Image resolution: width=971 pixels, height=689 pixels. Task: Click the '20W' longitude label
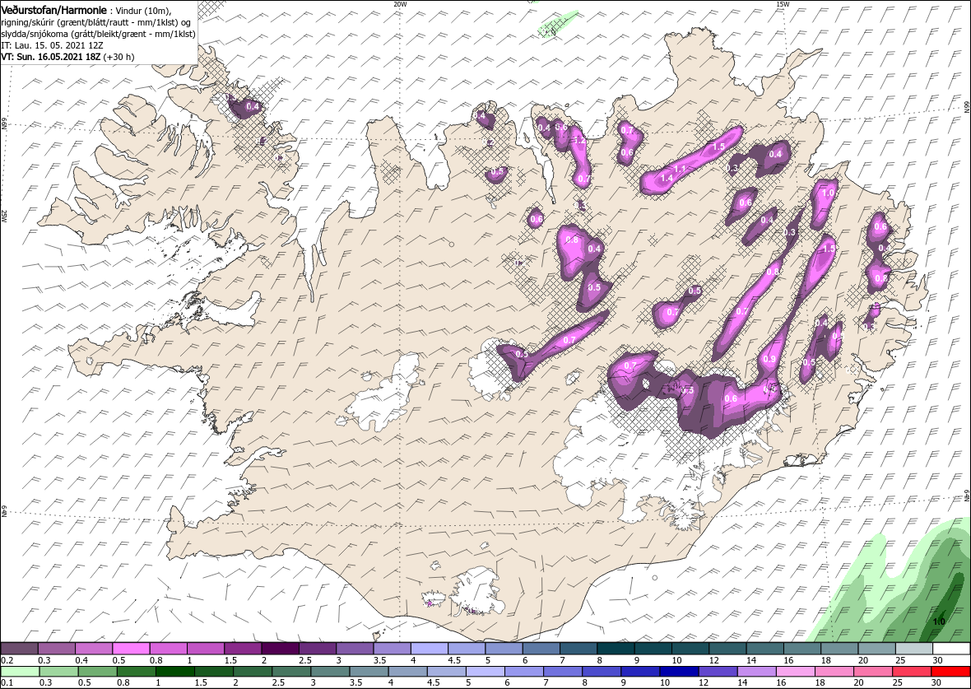point(401,4)
